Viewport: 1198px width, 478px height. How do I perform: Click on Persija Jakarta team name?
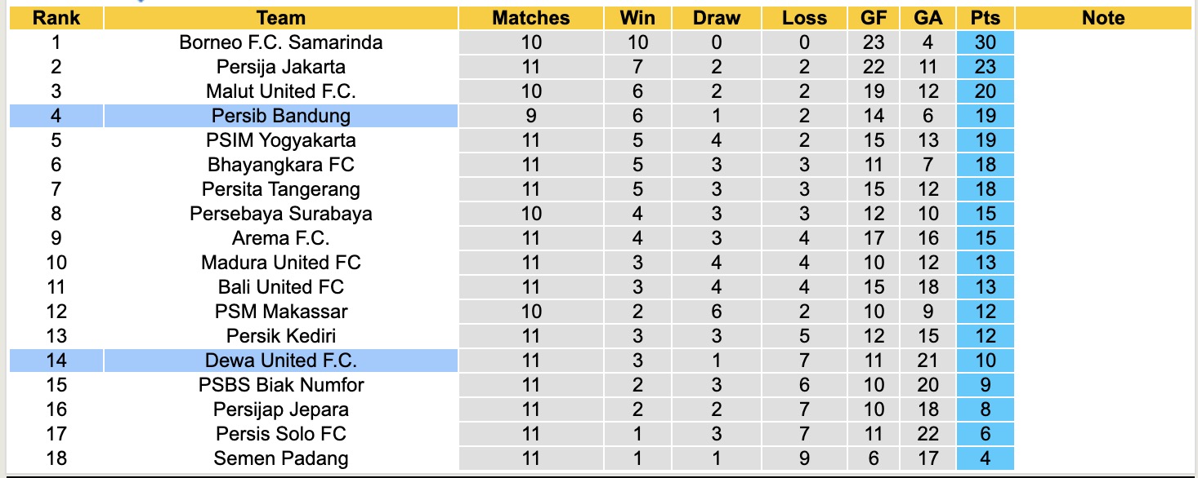click(x=280, y=67)
